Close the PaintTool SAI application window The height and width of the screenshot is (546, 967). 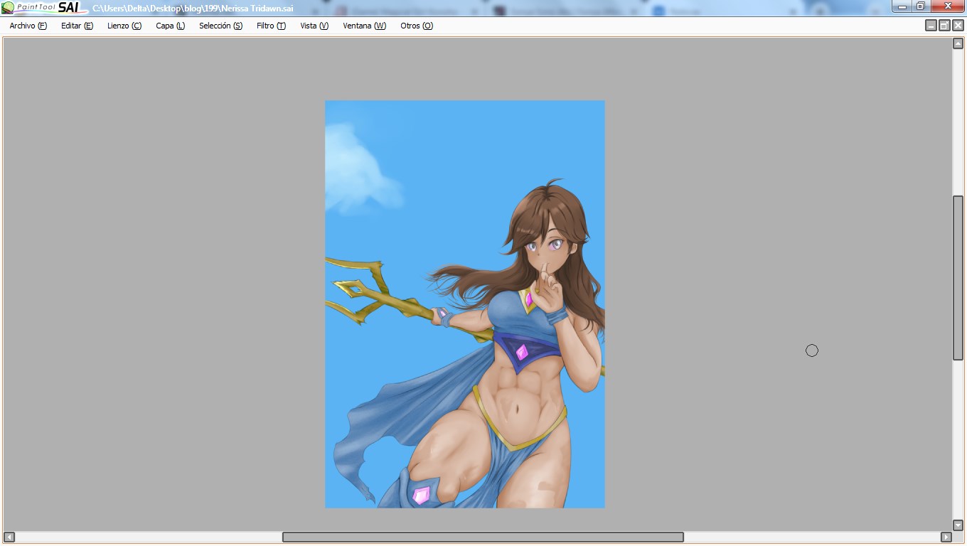[x=948, y=6]
